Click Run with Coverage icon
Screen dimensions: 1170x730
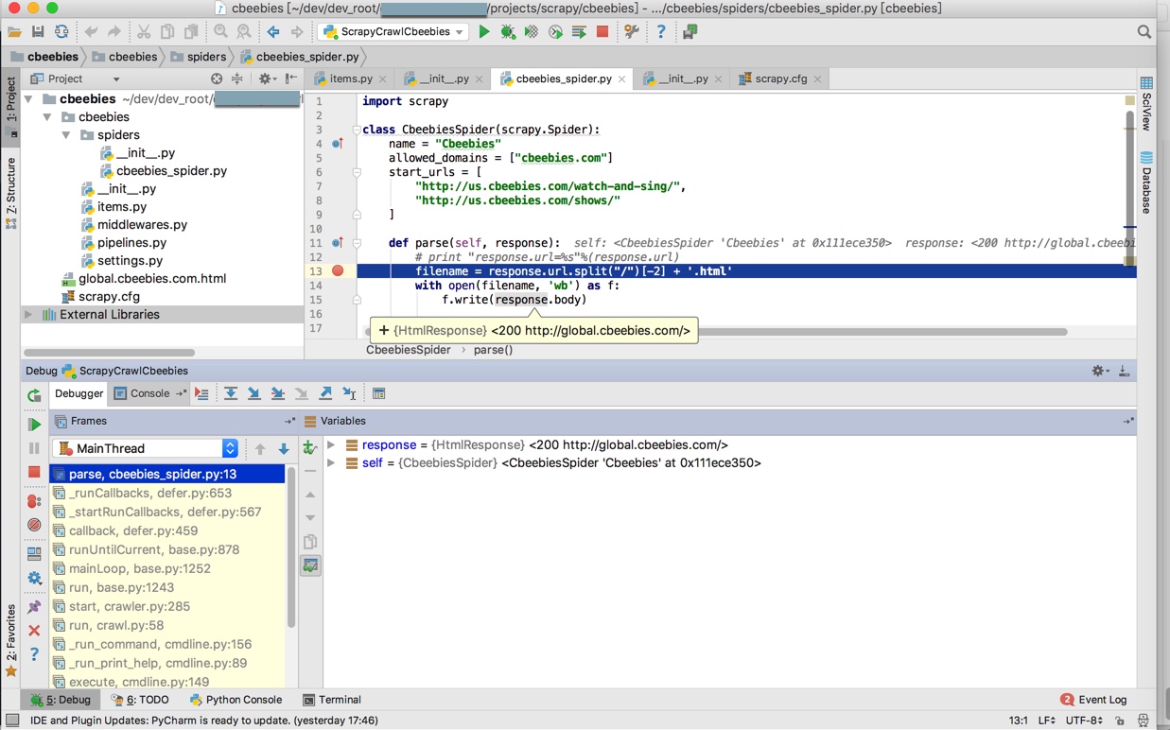[x=532, y=32]
